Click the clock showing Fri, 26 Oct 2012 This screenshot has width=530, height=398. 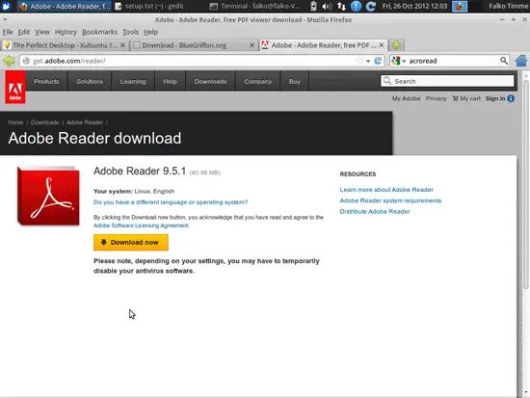click(x=414, y=6)
